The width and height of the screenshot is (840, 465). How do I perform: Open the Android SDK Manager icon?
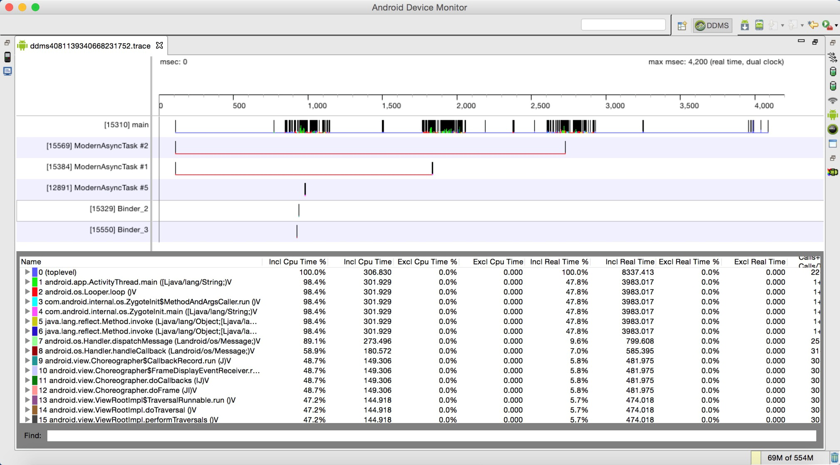coord(745,26)
